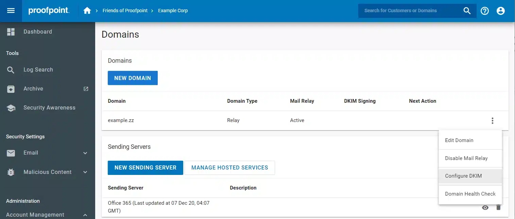Click the NEW DOMAIN button

click(133, 78)
